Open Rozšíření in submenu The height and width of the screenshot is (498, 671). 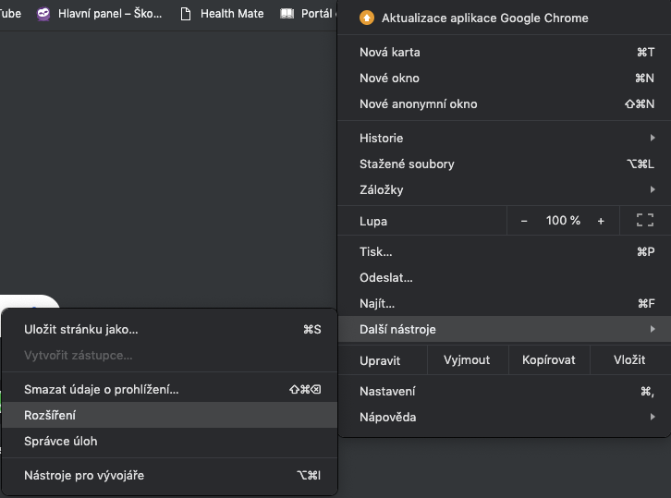[x=51, y=415]
